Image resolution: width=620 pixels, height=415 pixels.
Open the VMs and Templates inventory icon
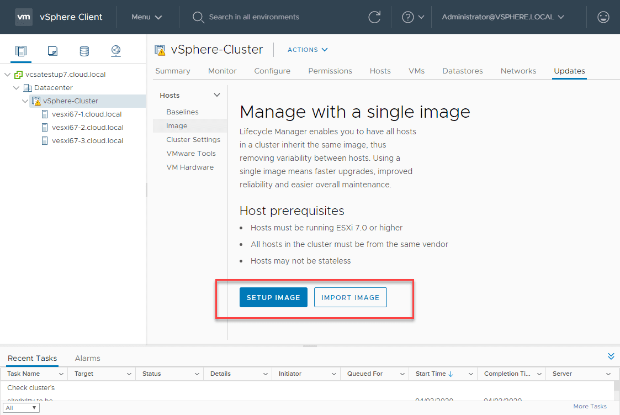coord(52,51)
